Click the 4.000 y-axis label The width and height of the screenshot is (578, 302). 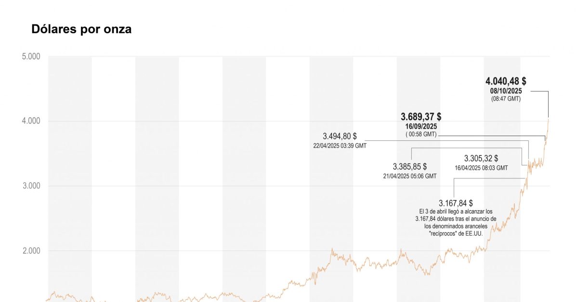tap(31, 121)
